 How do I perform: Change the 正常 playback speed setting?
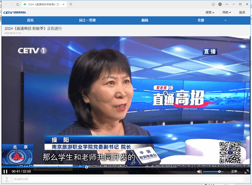[x=234, y=172]
